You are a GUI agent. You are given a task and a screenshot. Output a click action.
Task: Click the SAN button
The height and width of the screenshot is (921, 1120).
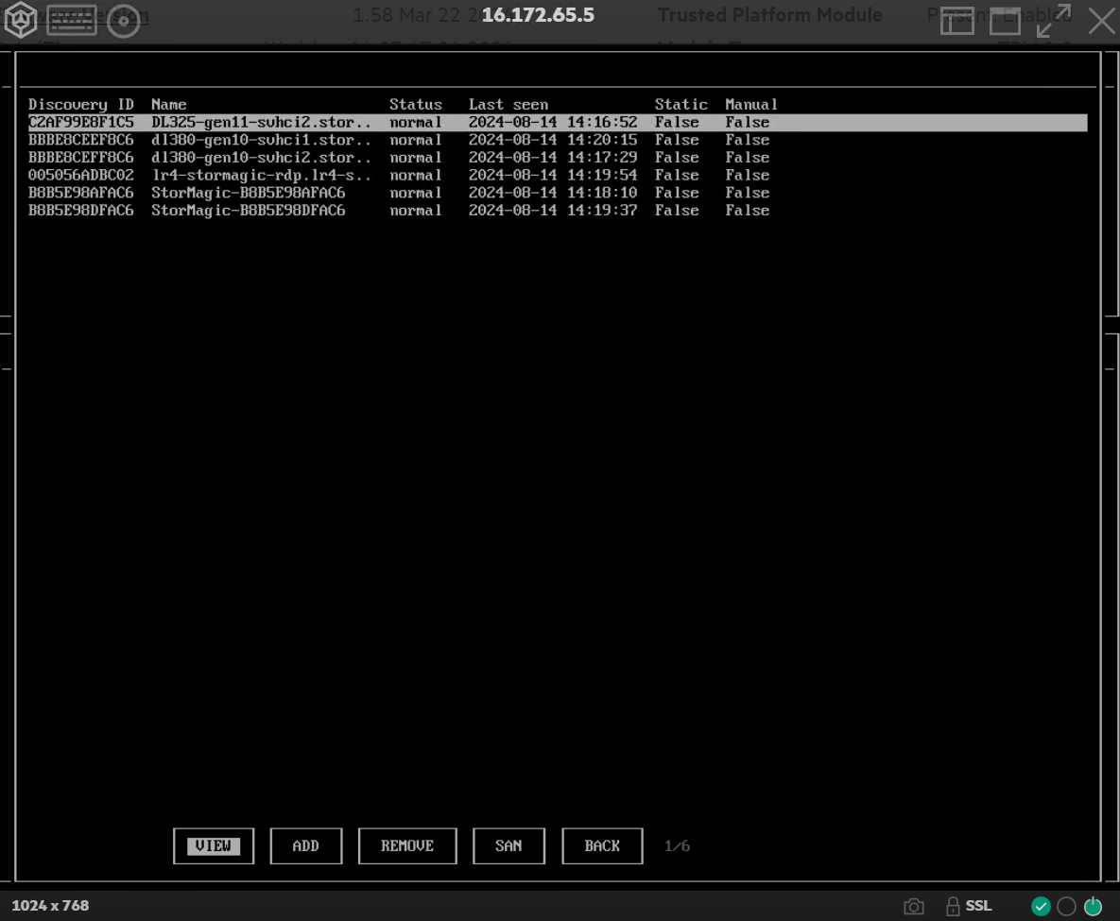[x=508, y=846]
